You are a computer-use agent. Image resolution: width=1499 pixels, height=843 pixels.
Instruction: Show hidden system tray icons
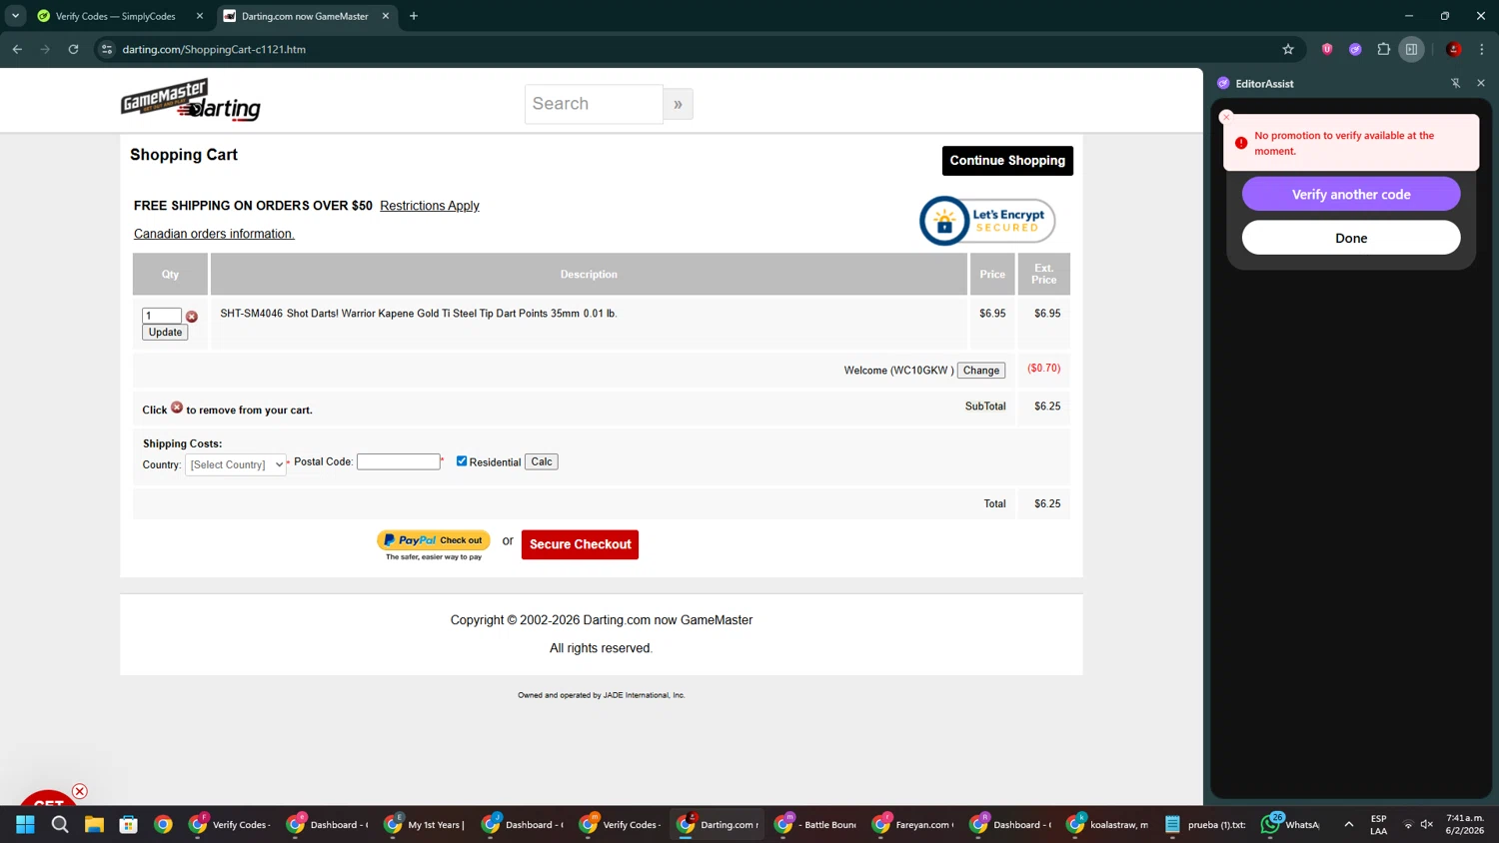tap(1349, 824)
